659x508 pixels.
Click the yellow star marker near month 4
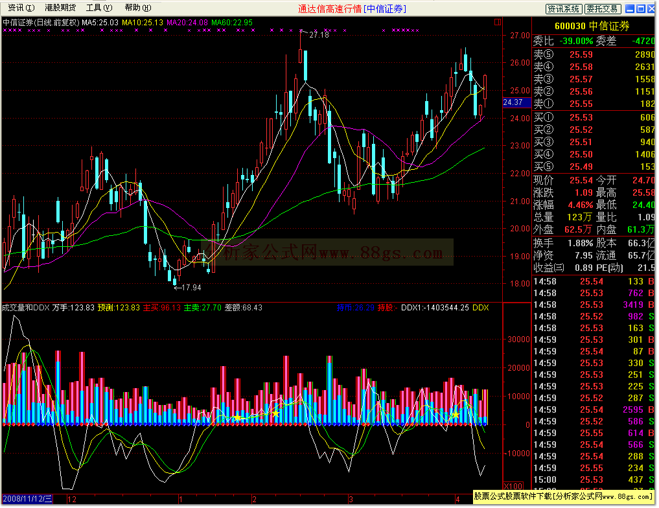[456, 415]
